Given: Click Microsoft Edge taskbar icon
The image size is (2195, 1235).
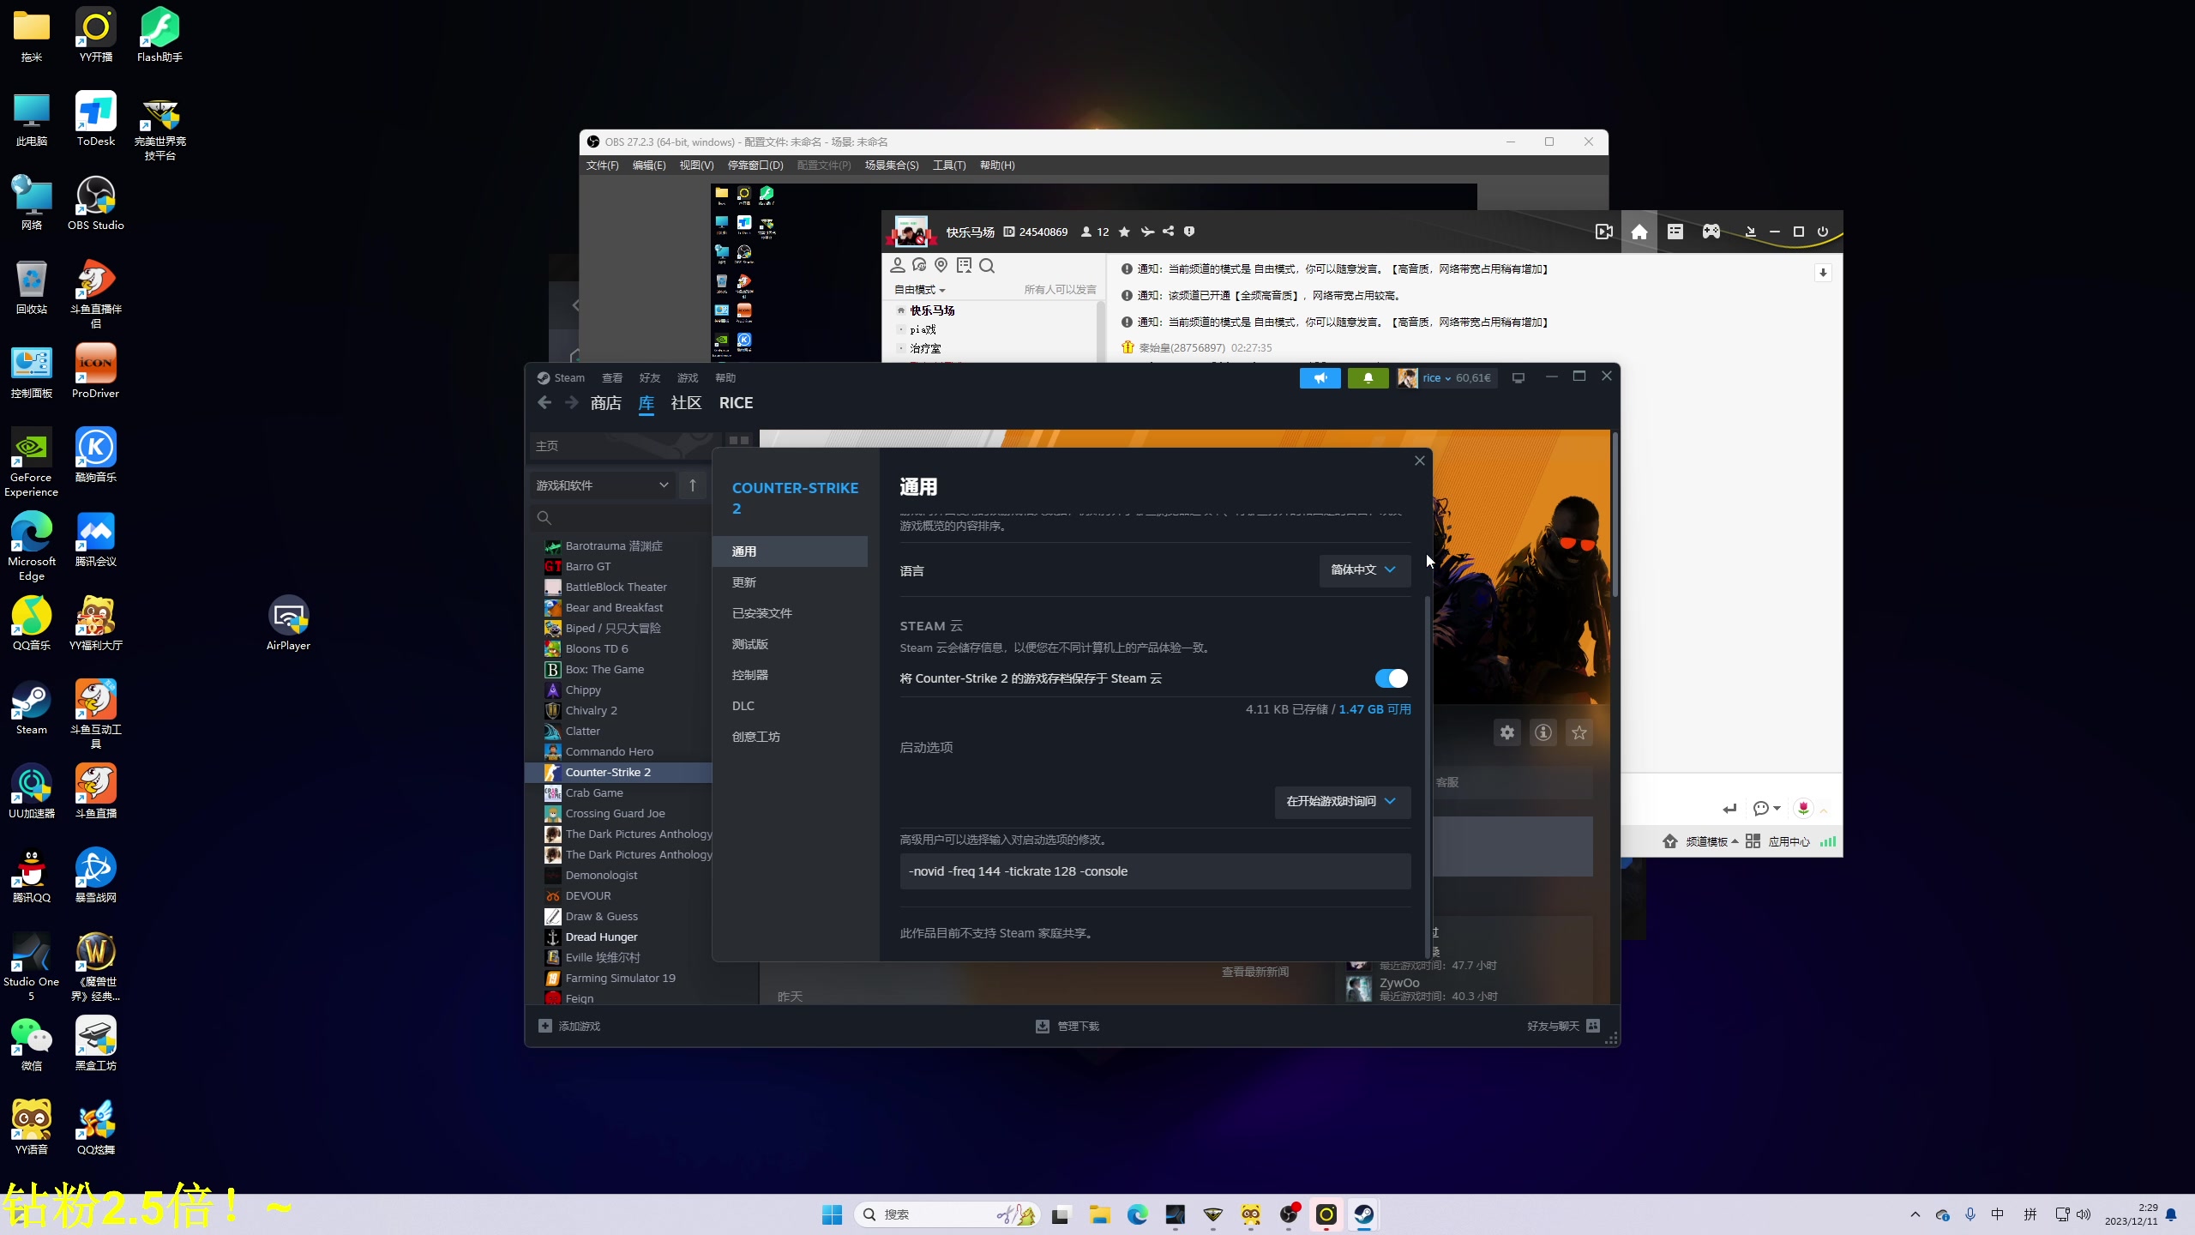Looking at the screenshot, I should (x=1137, y=1214).
